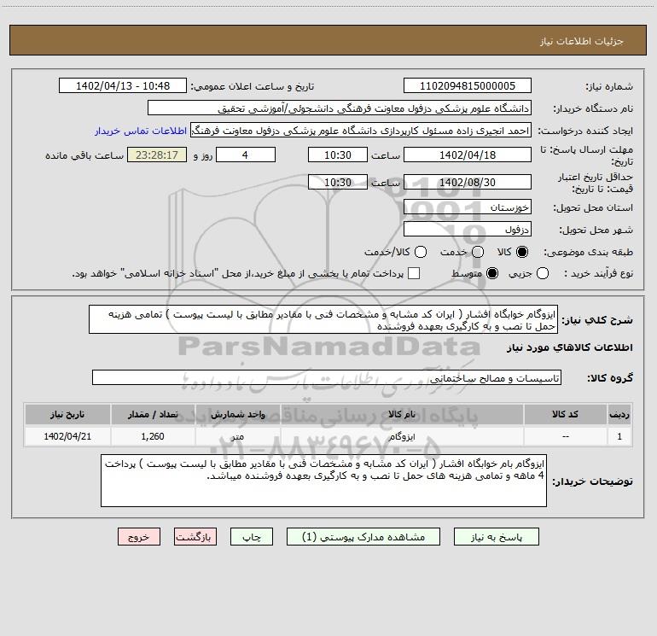Viewport: 657px width, 636px height.
Task: Click the delivery city field دزفول
Action: pos(468,230)
